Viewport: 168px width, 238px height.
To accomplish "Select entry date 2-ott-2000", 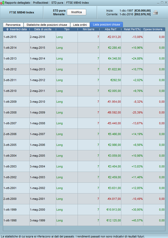I will pos(10,199).
